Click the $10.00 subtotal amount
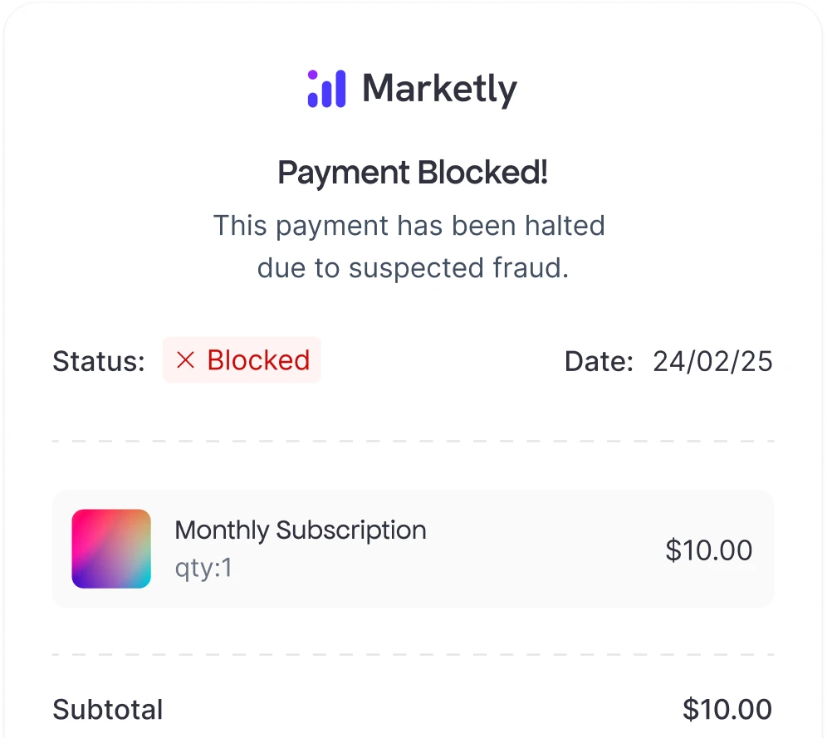The image size is (827, 738). click(x=726, y=709)
